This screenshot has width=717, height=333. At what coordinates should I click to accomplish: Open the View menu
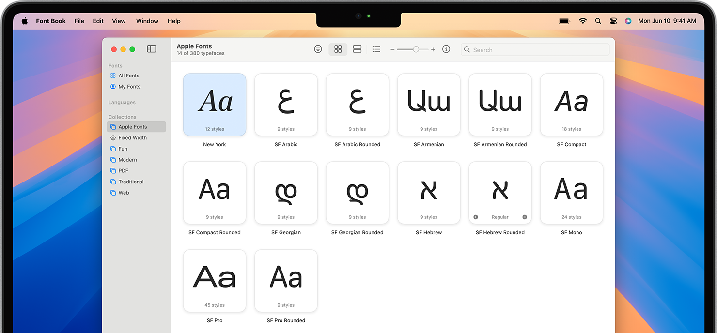(119, 21)
